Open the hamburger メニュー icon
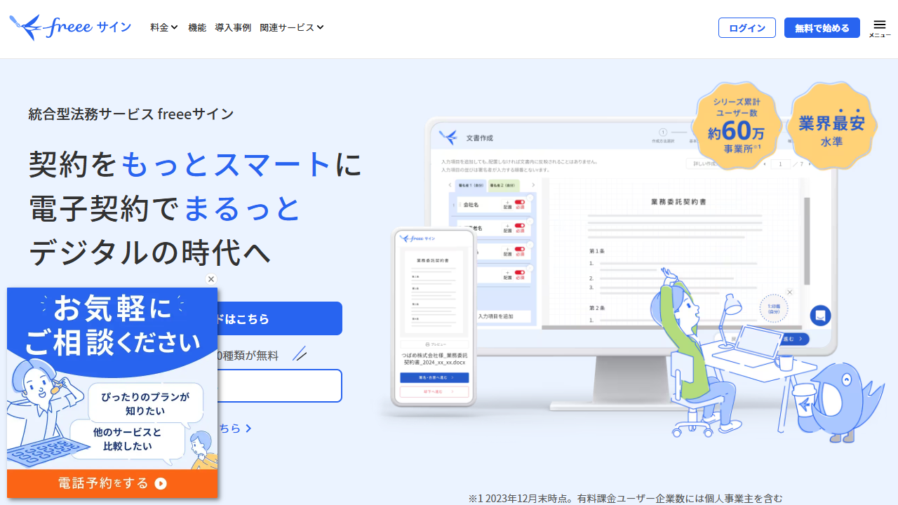The width and height of the screenshot is (898, 505). pos(880,28)
